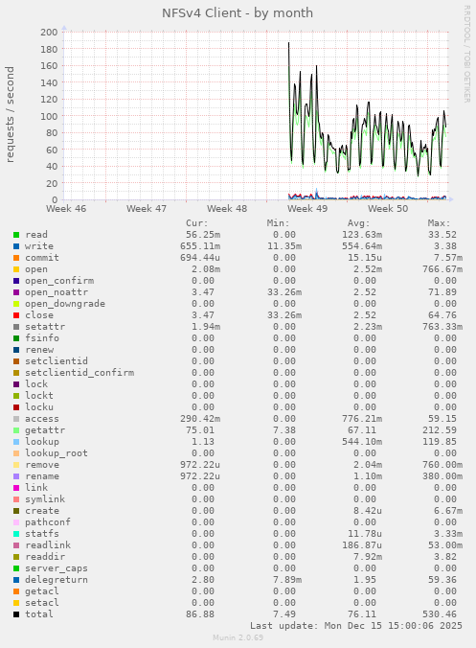Click the Week 50 axis label
This screenshot has height=648, width=476.
(388, 209)
